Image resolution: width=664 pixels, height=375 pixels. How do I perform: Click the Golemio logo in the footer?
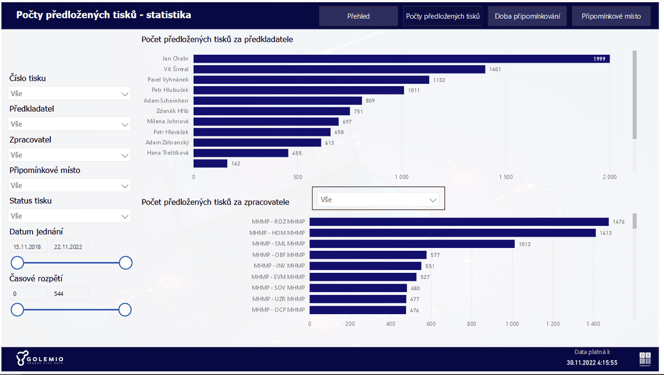(39, 357)
